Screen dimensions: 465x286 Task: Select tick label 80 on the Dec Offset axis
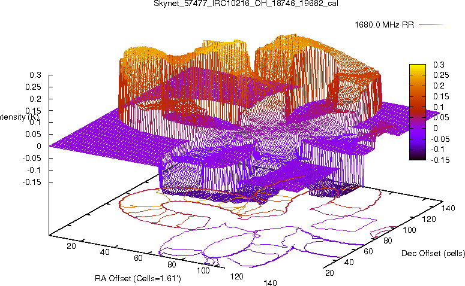coord(388,241)
